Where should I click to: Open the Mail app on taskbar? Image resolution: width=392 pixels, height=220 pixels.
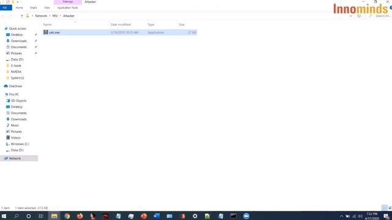pyautogui.click(x=169, y=216)
